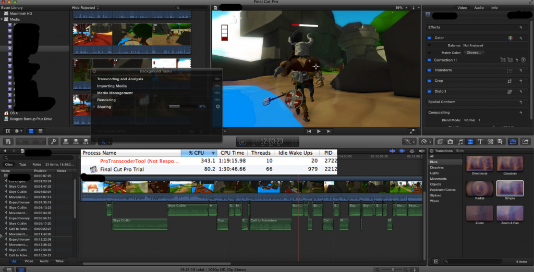
Task: Open the Themes browser icon
Action: 500,141
